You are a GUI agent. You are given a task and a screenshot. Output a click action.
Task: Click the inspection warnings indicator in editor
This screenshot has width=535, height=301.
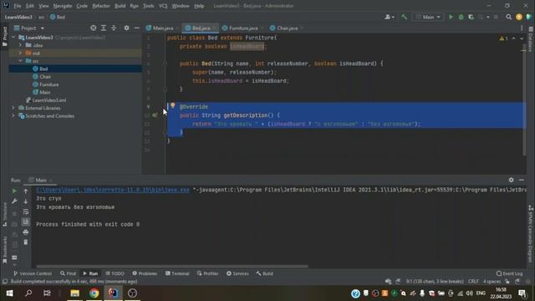pyautogui.click(x=503, y=38)
